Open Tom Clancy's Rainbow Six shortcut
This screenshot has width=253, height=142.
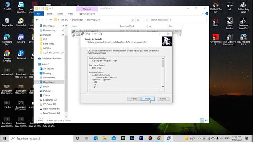tap(229, 40)
